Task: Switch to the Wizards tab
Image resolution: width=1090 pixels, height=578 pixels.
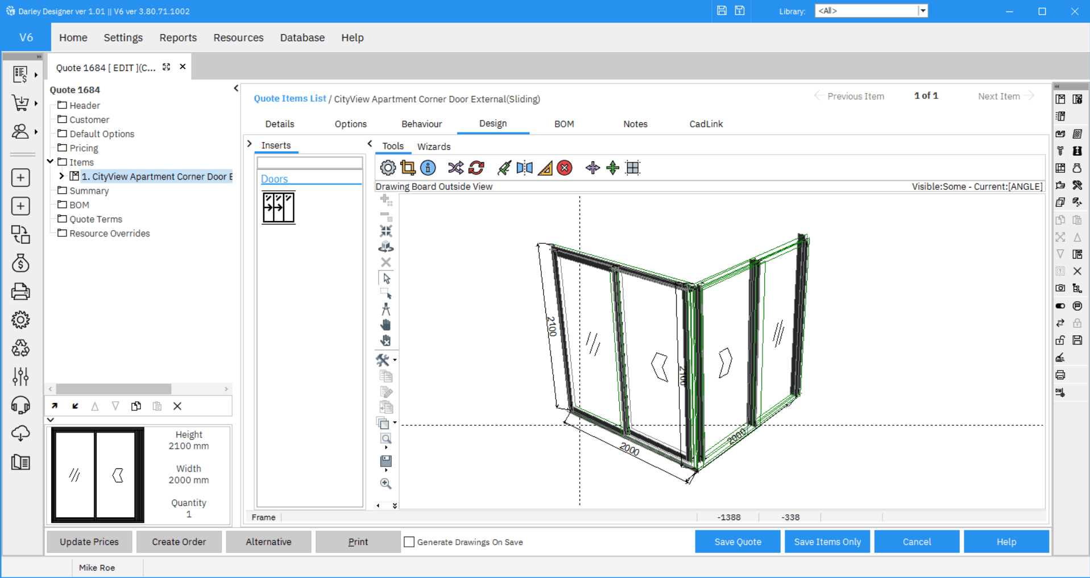Action: 434,147
